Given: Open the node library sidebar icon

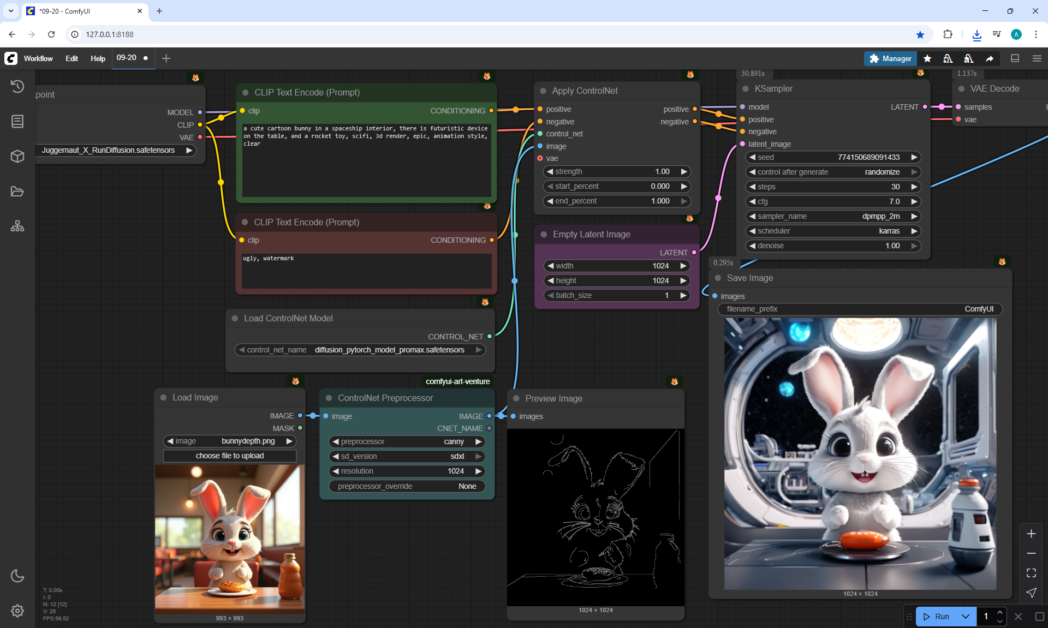Looking at the screenshot, I should coord(17,121).
